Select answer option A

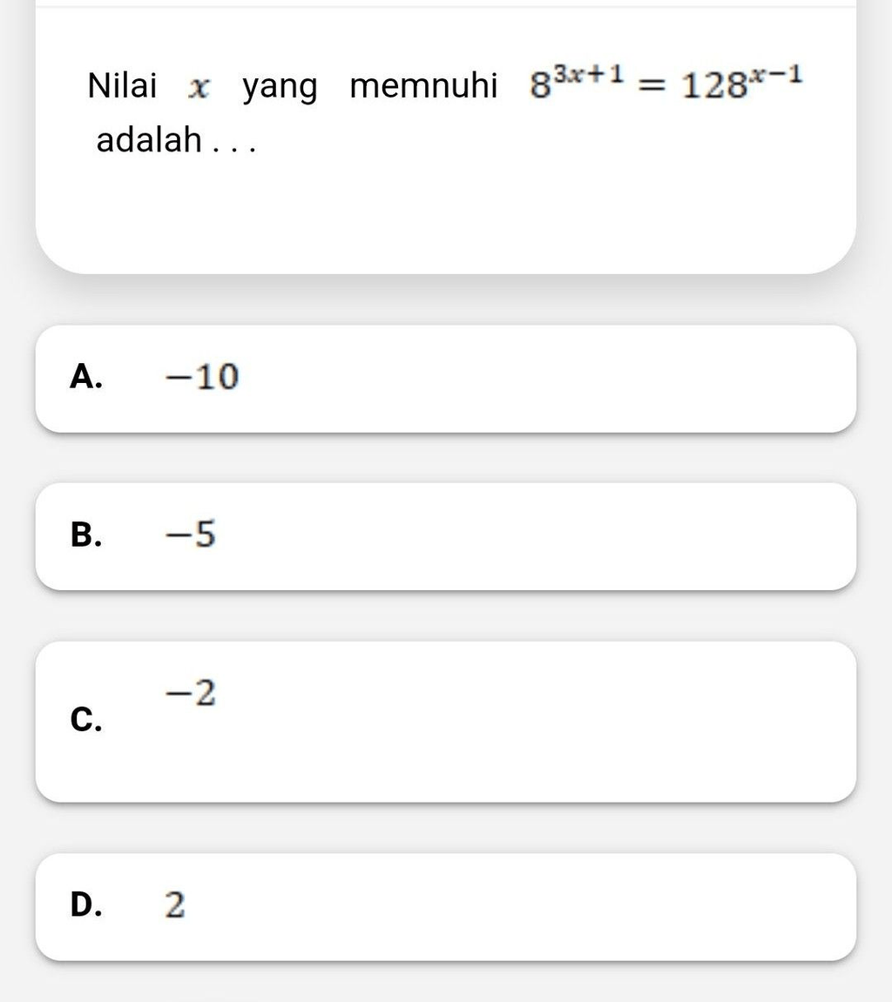pyautogui.click(x=446, y=379)
